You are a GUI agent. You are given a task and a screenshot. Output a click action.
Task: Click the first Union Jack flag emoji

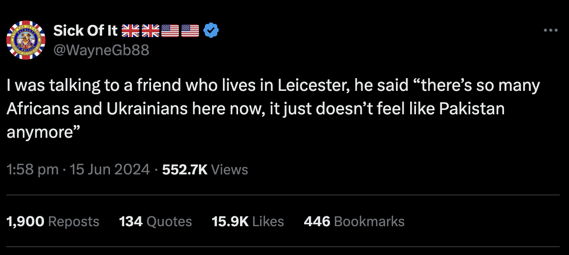pyautogui.click(x=130, y=31)
